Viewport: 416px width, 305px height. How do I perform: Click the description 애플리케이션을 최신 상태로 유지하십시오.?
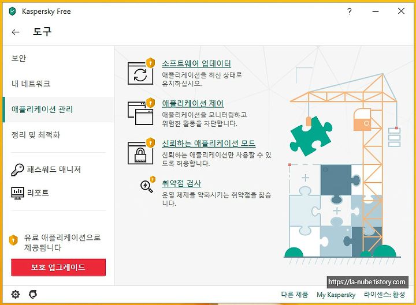(x=202, y=79)
